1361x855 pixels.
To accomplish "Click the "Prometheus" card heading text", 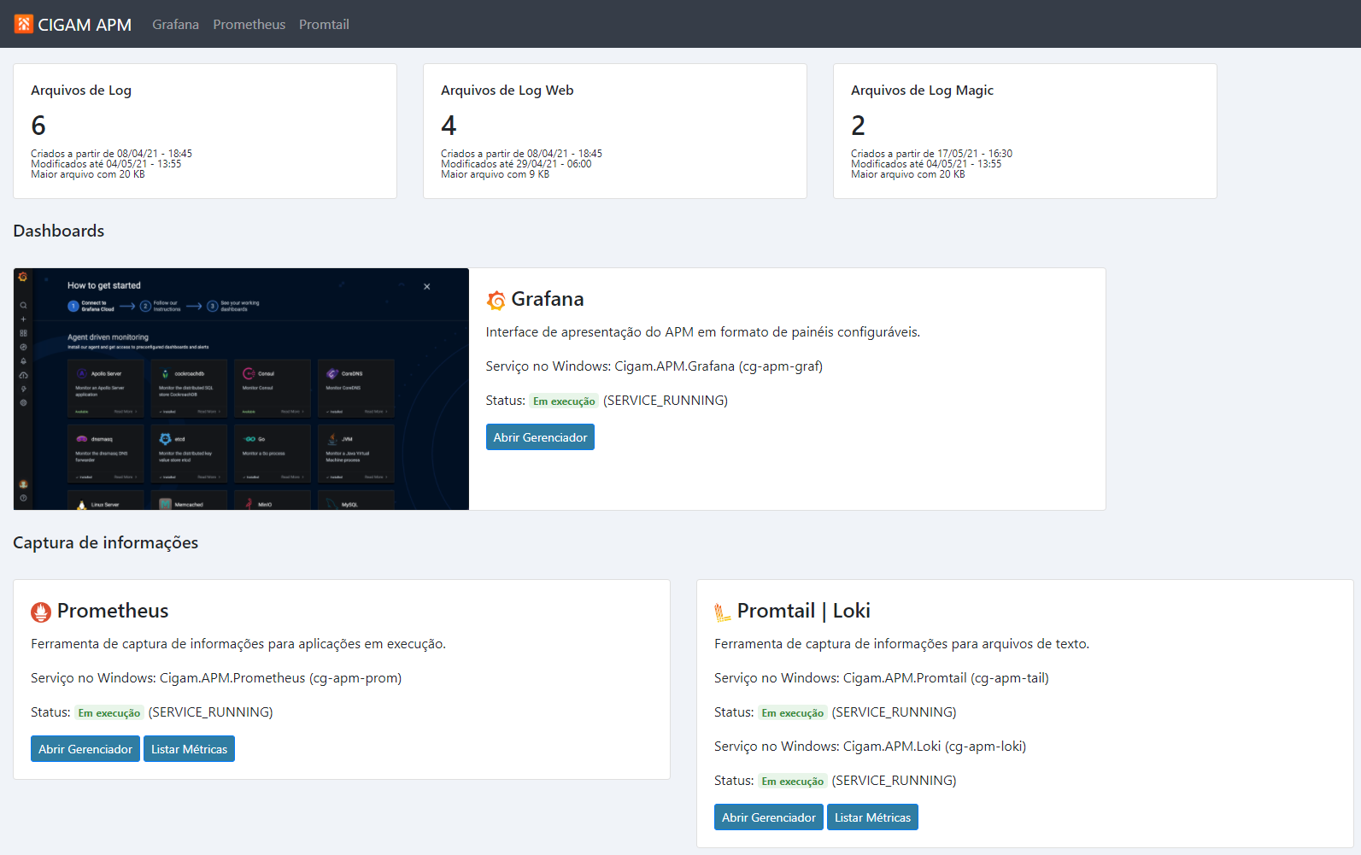I will point(113,611).
